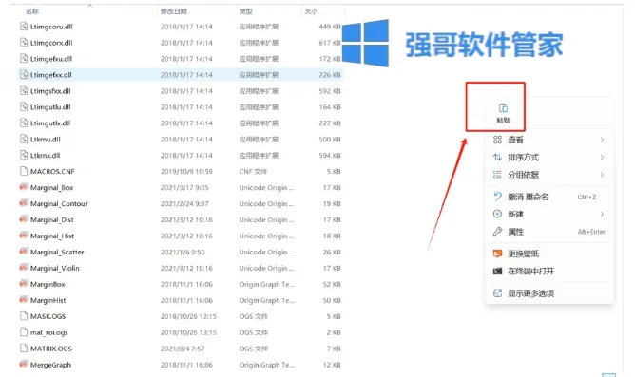Click the share icon beside 显示更多选项
This screenshot has height=377, width=635.
pyautogui.click(x=497, y=293)
